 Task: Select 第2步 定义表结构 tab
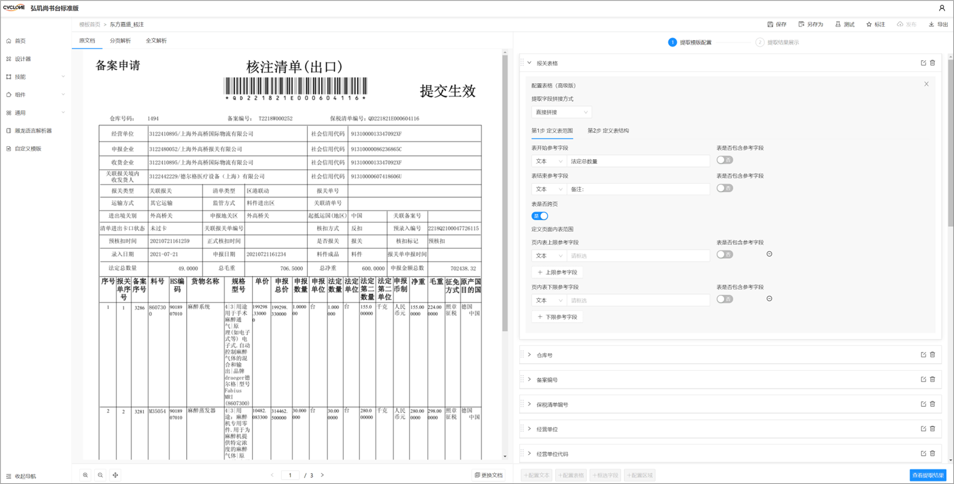(608, 130)
